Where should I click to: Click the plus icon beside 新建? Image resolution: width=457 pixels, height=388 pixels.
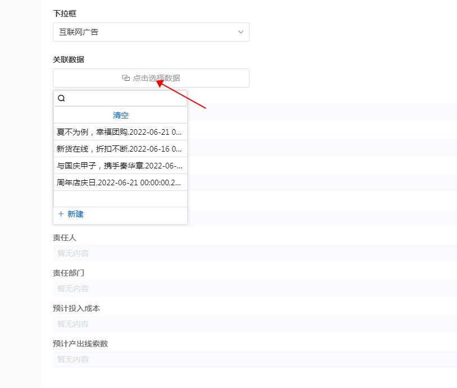tap(61, 214)
